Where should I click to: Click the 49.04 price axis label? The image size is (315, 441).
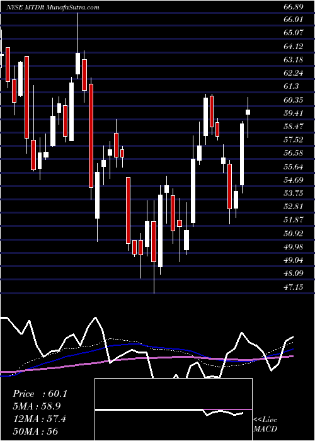[x=294, y=260]
